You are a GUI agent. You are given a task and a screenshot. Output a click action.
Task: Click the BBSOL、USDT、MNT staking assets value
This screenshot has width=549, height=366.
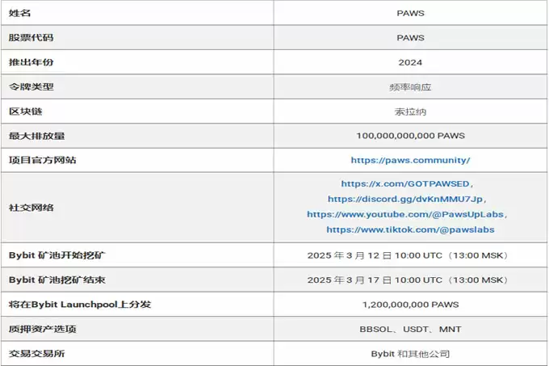pyautogui.click(x=410, y=329)
